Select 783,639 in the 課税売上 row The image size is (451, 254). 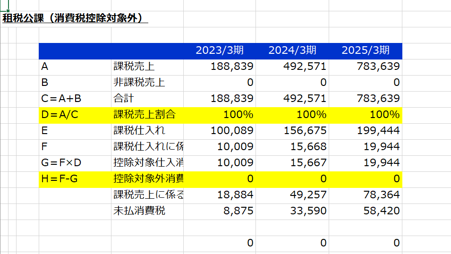[366, 67]
